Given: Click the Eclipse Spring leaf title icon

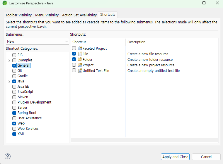Looking at the screenshot, I should coord(5,3).
